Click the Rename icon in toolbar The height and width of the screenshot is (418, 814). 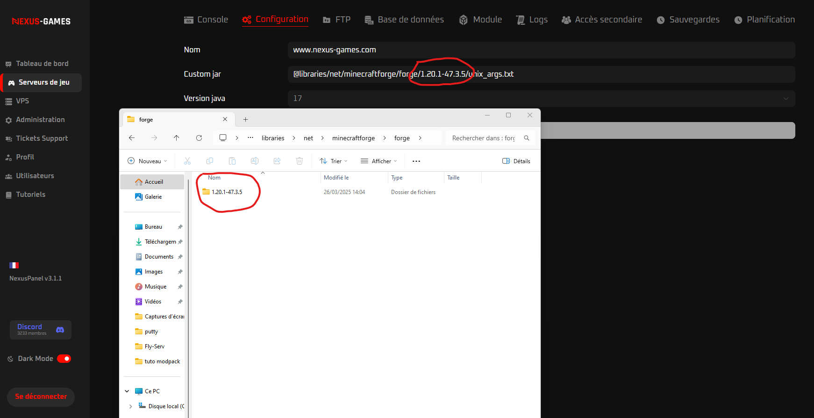[x=255, y=161]
